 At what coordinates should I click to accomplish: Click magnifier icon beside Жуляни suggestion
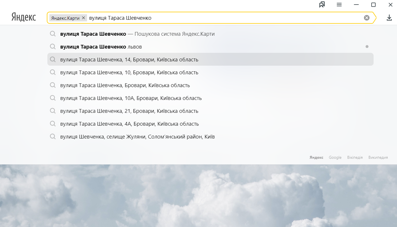click(x=53, y=136)
